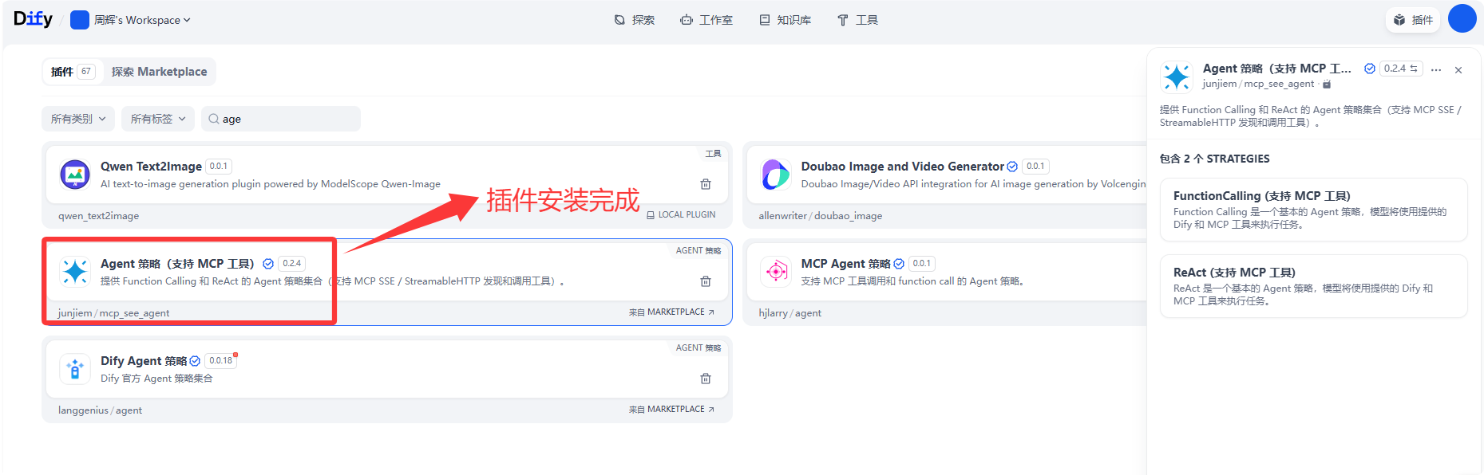Delete the junjiem mcp_see_agent plugin
The width and height of the screenshot is (1484, 475).
click(x=706, y=281)
